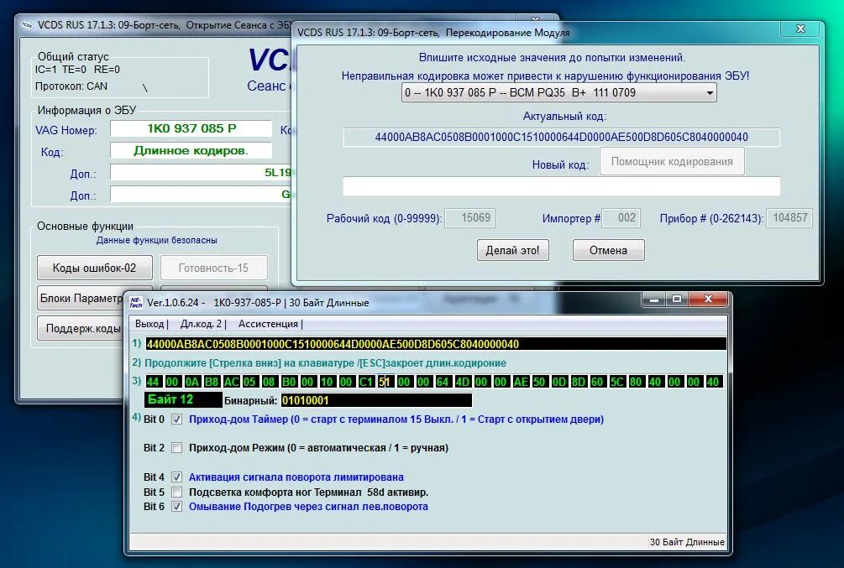The height and width of the screenshot is (568, 844).
Task: Minimize the long coding helper window
Action: [x=654, y=299]
